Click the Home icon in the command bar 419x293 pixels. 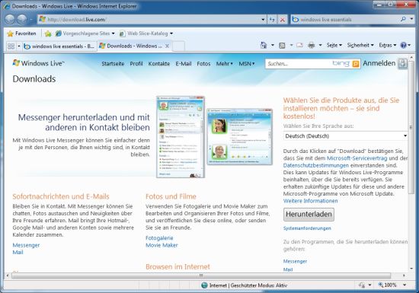pyautogui.click(x=264, y=45)
